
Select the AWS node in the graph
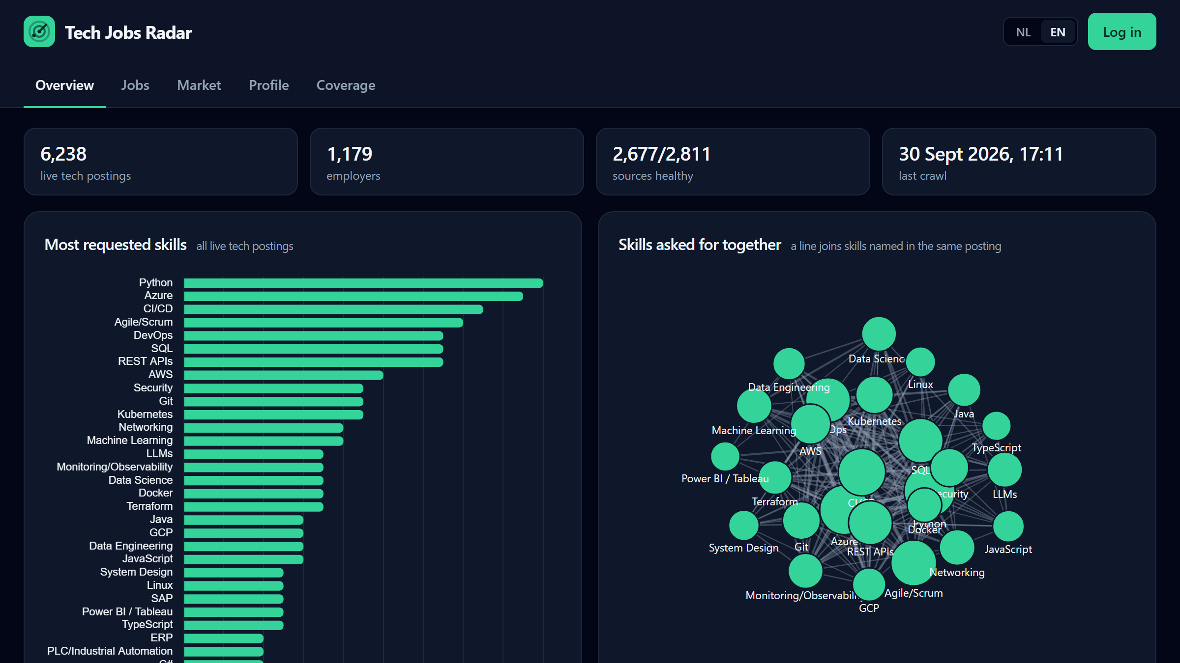pyautogui.click(x=811, y=424)
